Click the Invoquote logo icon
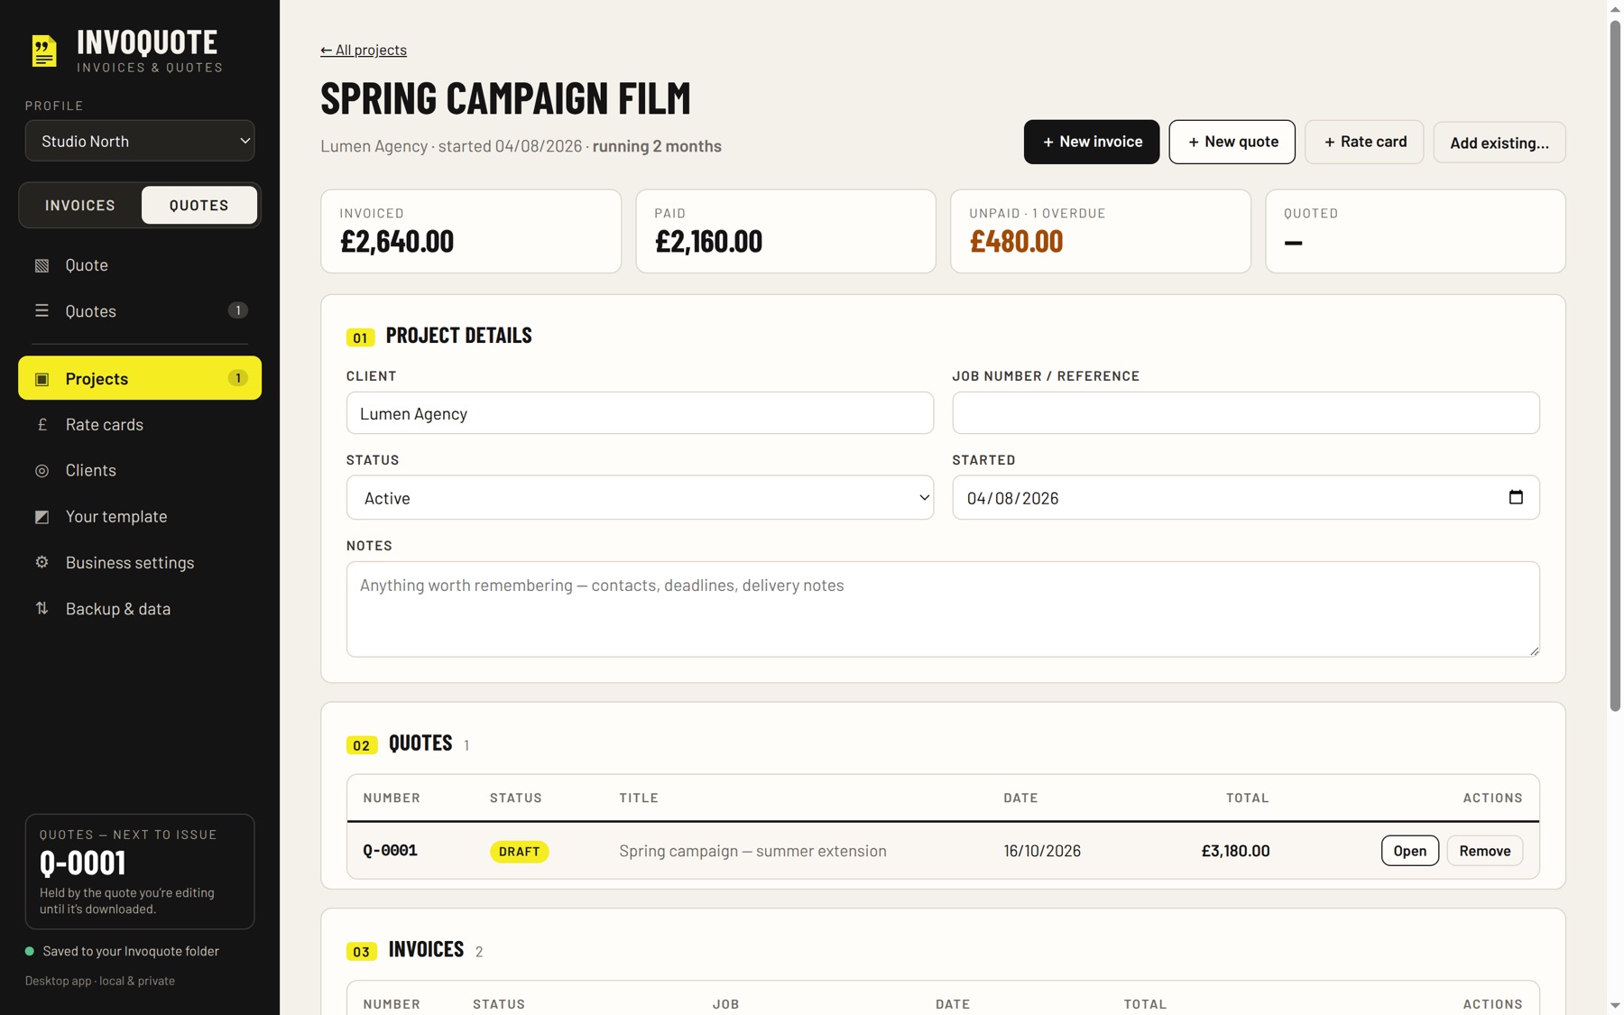1624x1015 pixels. [43, 51]
